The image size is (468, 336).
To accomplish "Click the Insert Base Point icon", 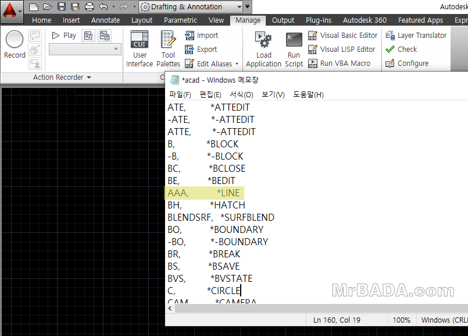I will 35,49.
